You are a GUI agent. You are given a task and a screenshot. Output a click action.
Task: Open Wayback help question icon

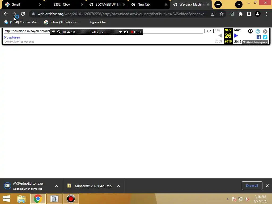click(258, 31)
